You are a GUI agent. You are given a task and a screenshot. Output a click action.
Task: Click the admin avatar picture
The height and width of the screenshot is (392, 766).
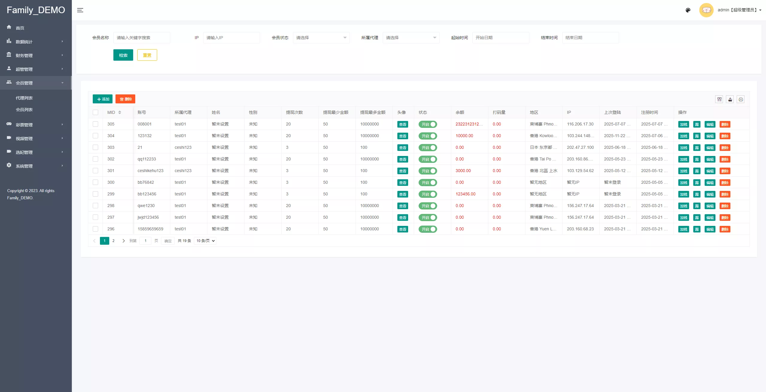pos(706,10)
